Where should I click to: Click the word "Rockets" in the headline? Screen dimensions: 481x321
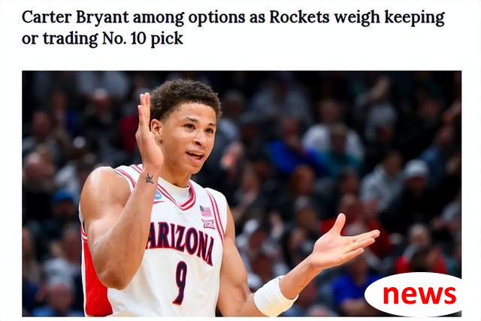(x=299, y=17)
